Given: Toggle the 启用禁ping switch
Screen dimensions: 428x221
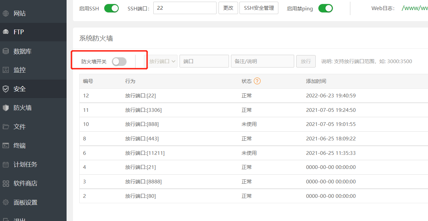Looking at the screenshot, I should (x=325, y=8).
